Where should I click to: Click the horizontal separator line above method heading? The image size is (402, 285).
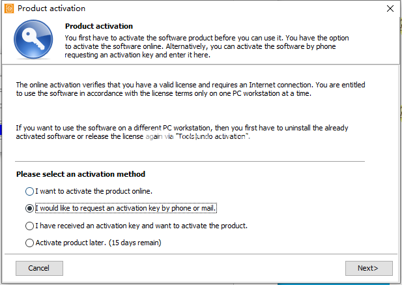[x=190, y=161]
